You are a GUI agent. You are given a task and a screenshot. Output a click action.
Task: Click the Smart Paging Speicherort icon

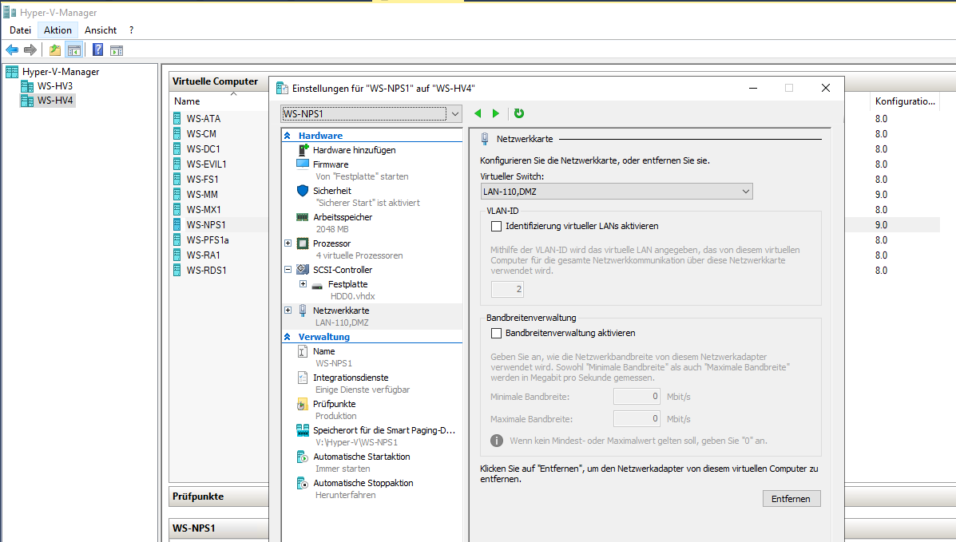tap(303, 430)
